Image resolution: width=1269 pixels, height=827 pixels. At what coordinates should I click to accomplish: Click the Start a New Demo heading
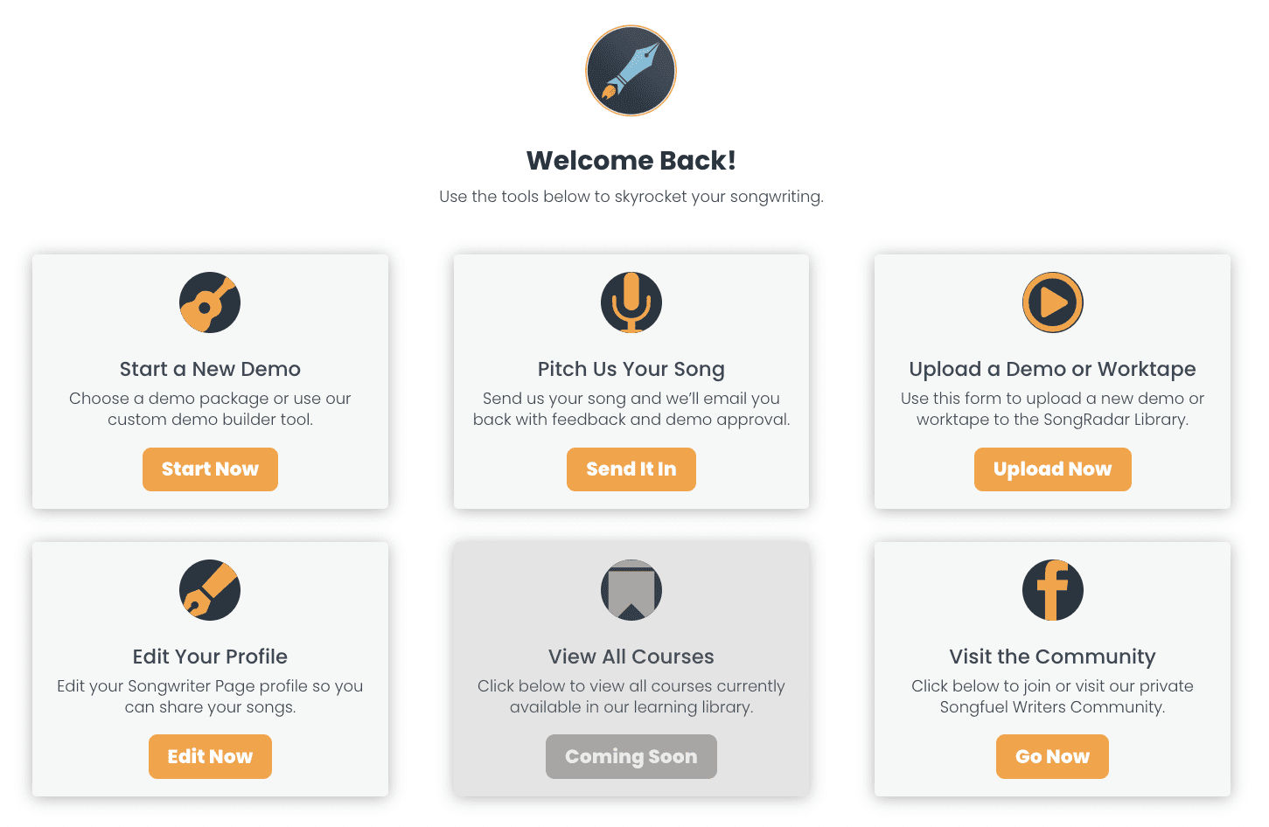pos(210,369)
